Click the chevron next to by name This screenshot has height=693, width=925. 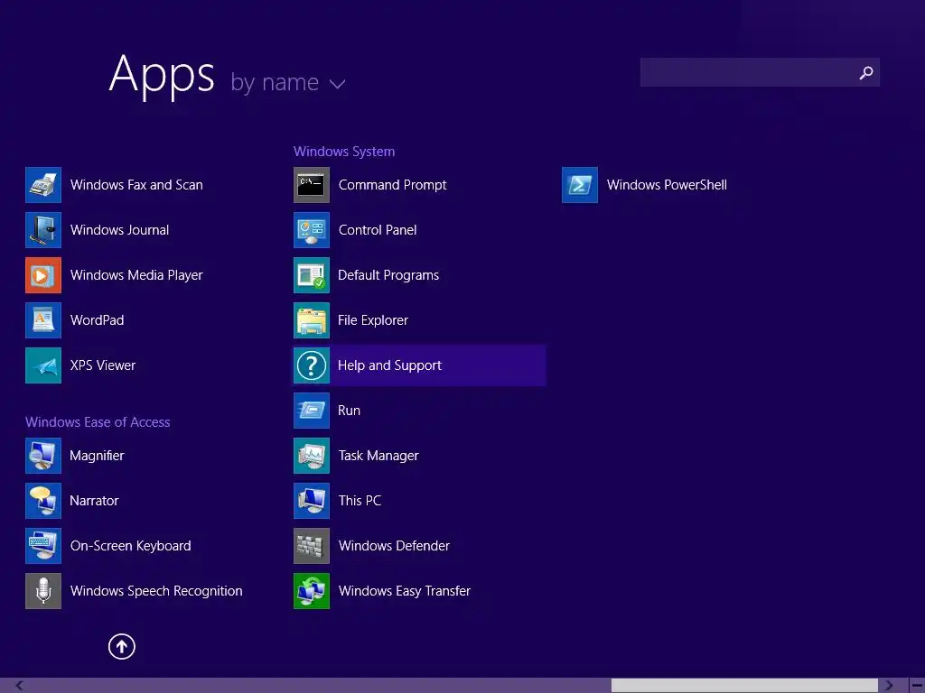pos(338,84)
